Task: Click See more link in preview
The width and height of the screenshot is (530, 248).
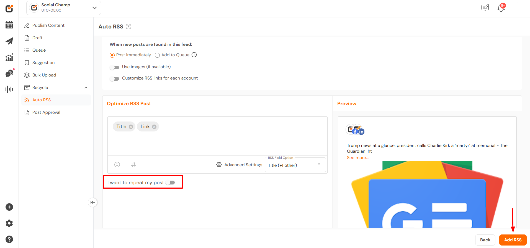Action: pyautogui.click(x=357, y=158)
